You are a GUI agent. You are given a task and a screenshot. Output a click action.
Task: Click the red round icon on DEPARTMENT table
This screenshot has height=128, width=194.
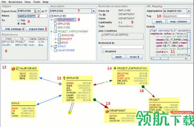tap(107, 111)
